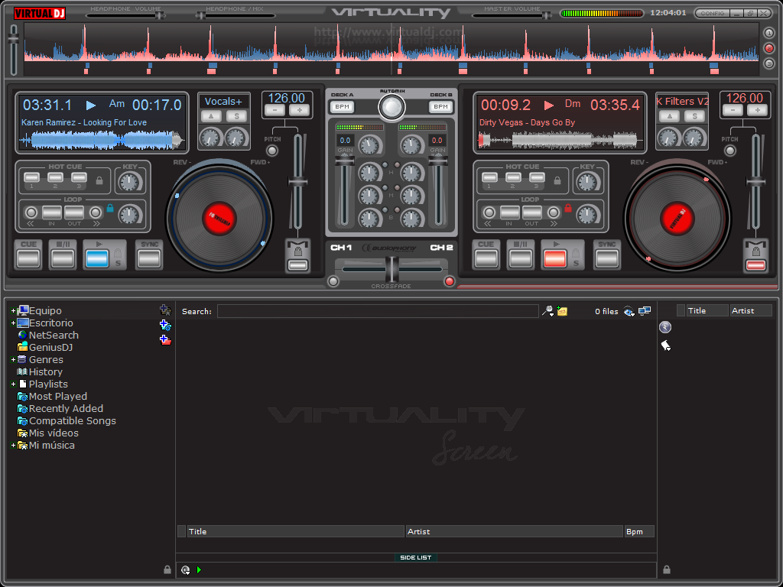
Task: Open Deck A Vocals+ effect selector
Action: click(x=223, y=102)
